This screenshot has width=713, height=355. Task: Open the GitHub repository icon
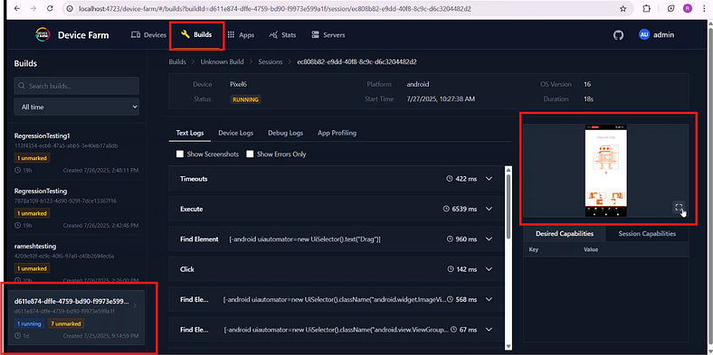click(618, 35)
